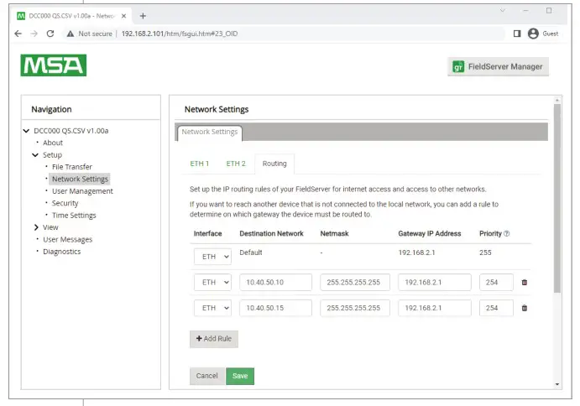Open User Messages in navigation
This screenshot has height=406, width=580.
click(67, 240)
